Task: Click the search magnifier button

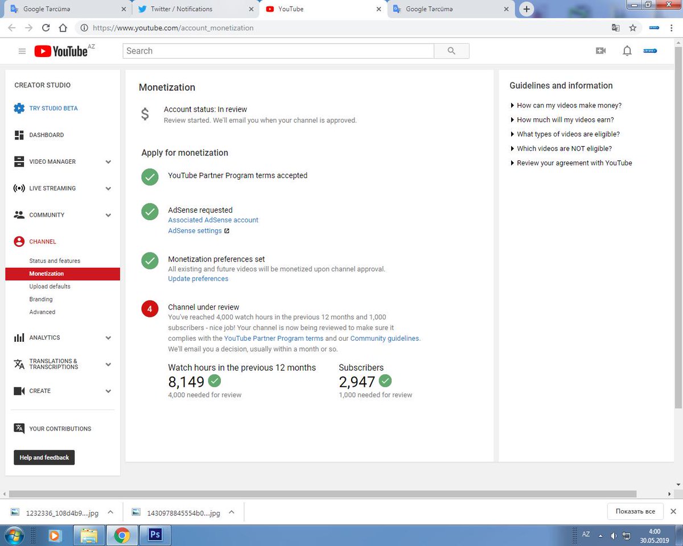Action: (x=451, y=51)
